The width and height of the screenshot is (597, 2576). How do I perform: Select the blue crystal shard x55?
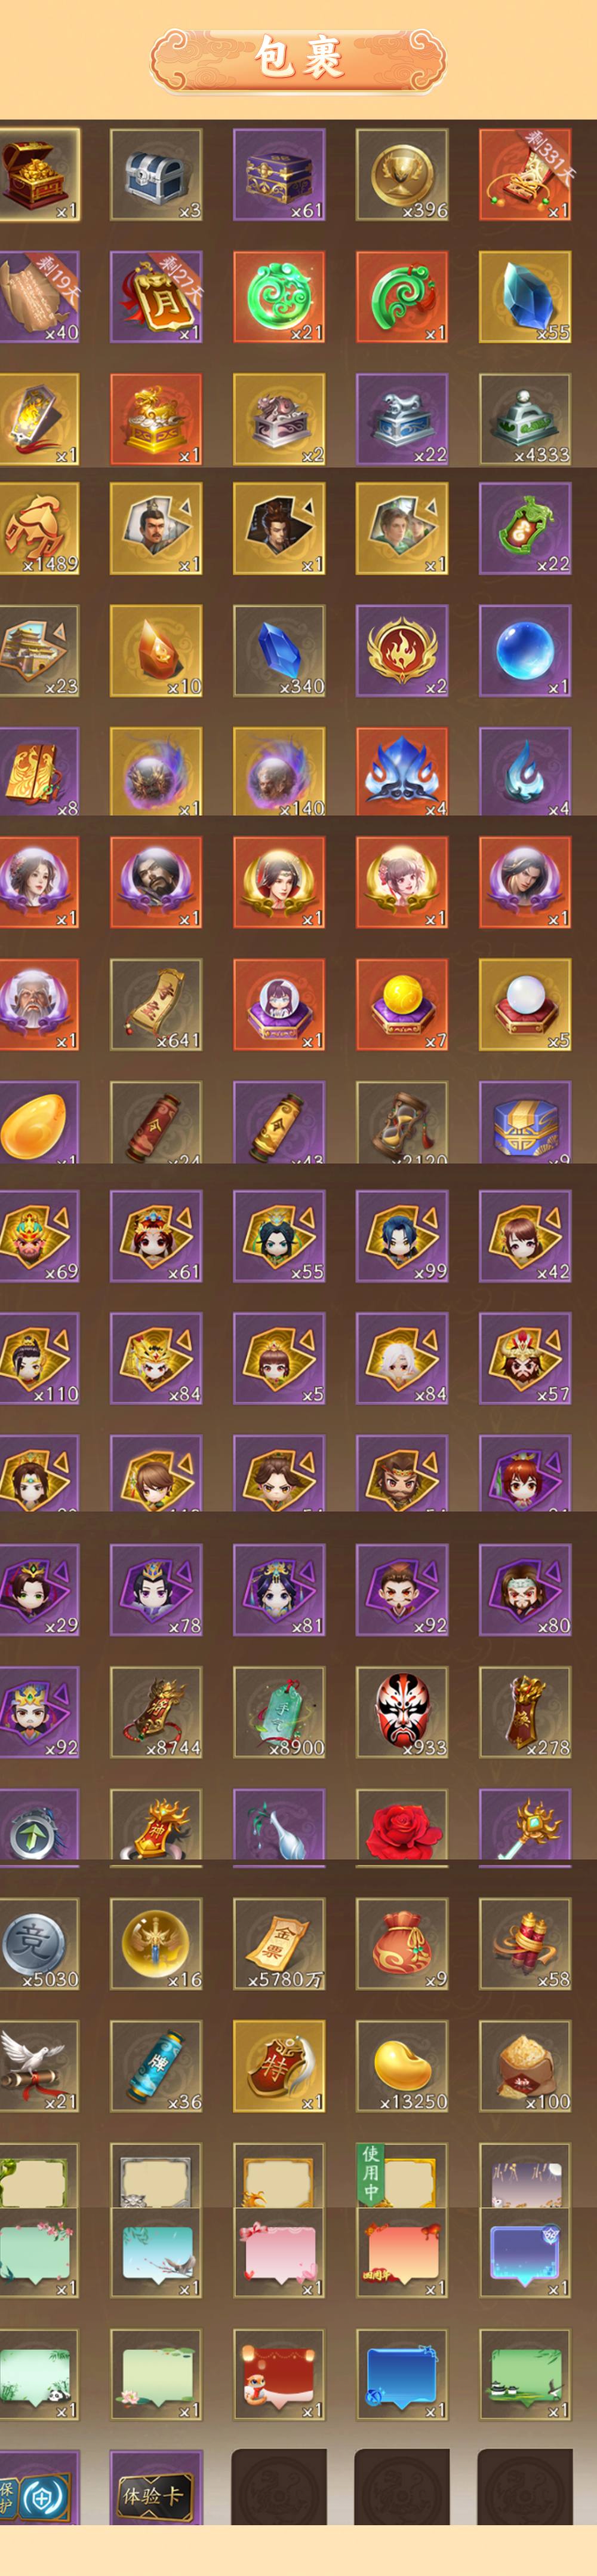[524, 297]
